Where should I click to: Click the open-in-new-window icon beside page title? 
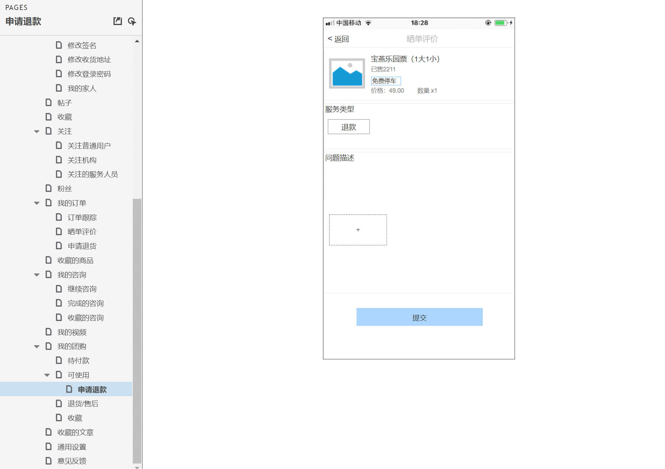[x=118, y=21]
